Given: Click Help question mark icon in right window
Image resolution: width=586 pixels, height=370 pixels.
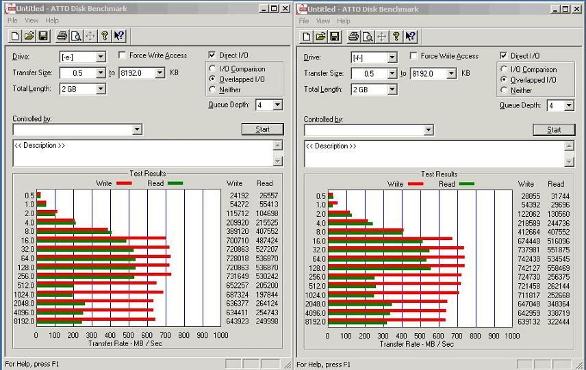Looking at the screenshot, I should pyautogui.click(x=396, y=36).
